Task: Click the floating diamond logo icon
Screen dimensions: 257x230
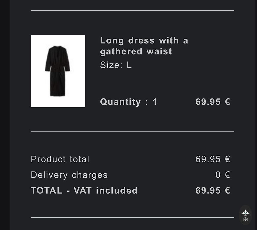Action: tap(245, 215)
